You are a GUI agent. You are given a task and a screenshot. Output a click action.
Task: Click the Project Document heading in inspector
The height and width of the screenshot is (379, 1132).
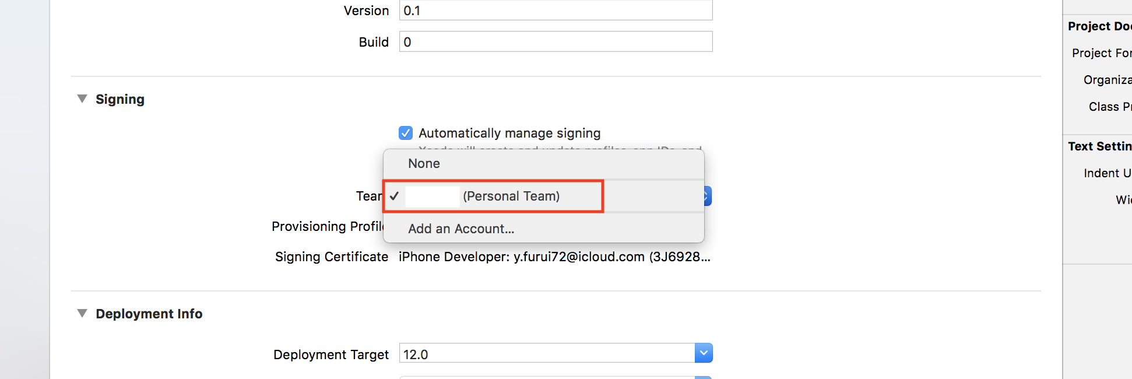click(x=1099, y=26)
